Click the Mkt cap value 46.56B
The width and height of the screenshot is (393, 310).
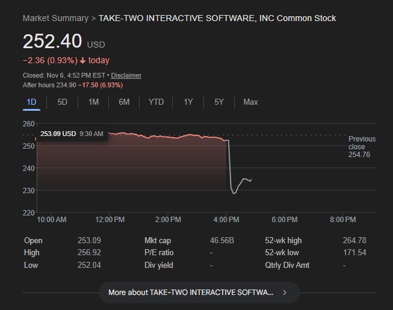[222, 240]
